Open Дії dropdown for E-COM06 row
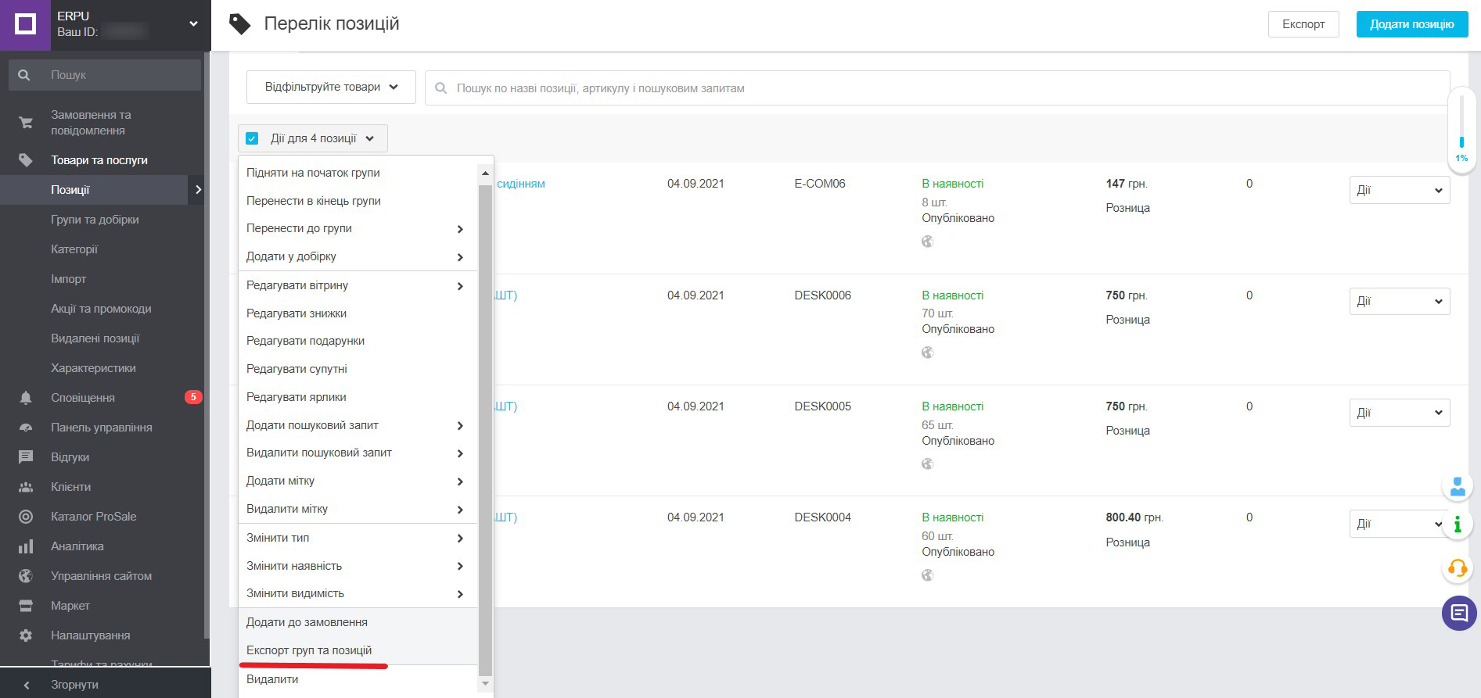 [1400, 190]
